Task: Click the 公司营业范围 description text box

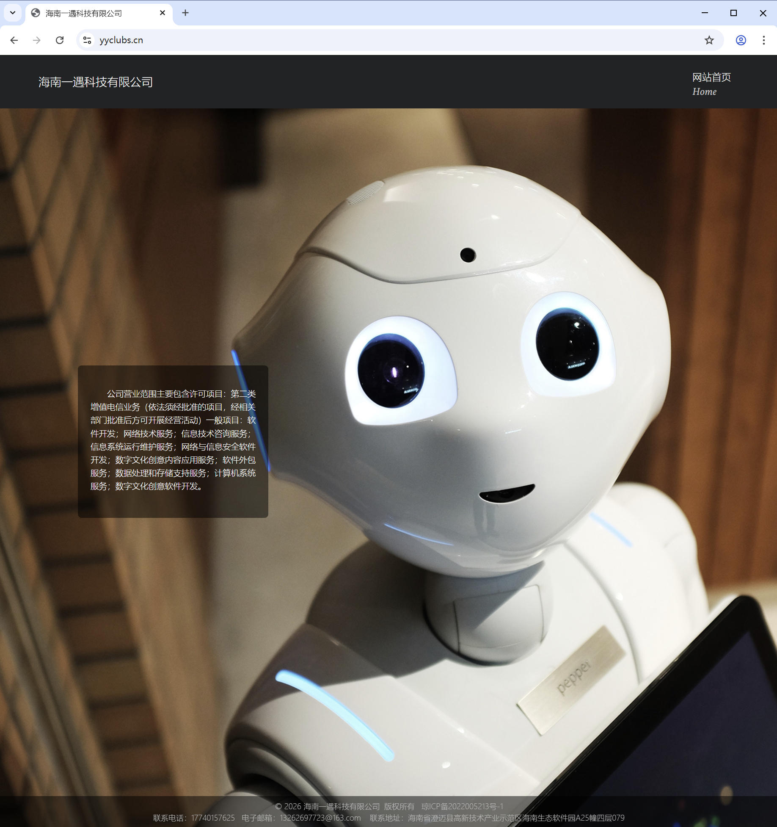Action: 173,440
